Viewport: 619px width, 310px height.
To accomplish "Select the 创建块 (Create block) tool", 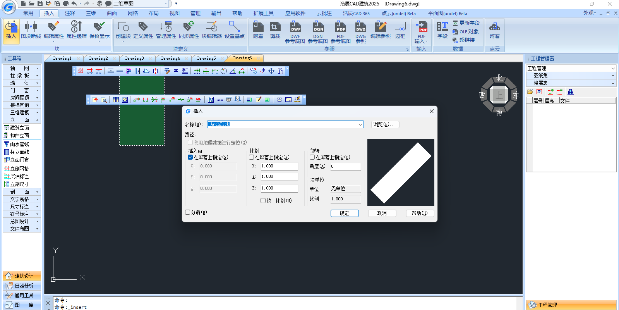I will coord(123,30).
